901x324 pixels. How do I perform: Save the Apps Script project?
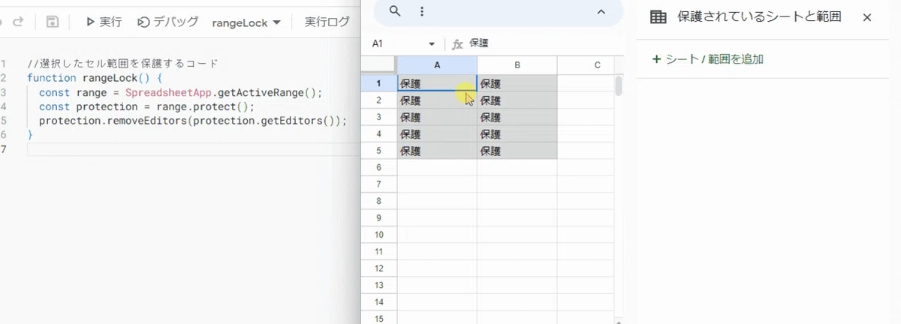click(x=53, y=22)
